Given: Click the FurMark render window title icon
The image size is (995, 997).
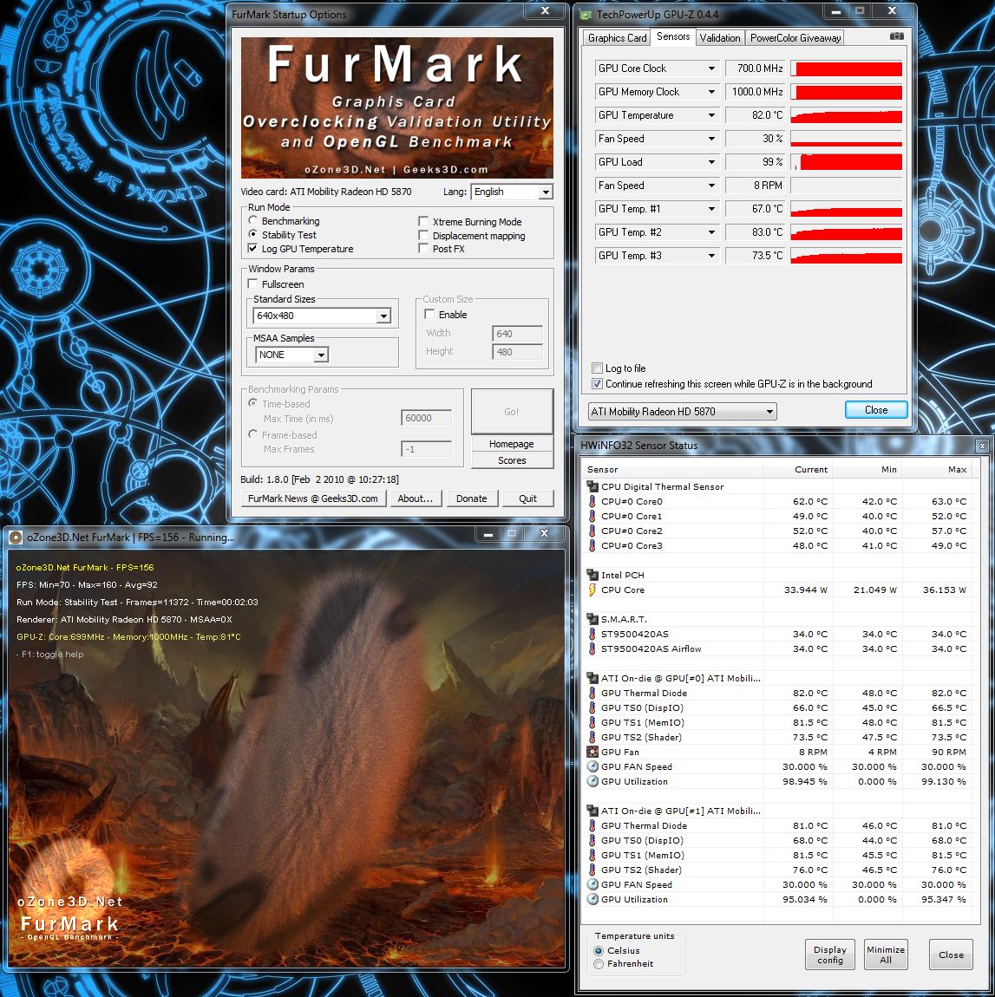Looking at the screenshot, I should click(x=16, y=538).
